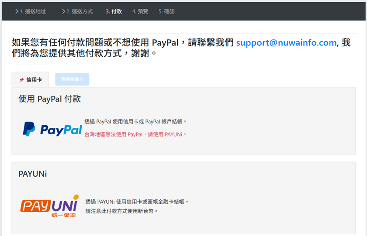Open step 5. 確認
Viewport: 367px width, 236px height.
[166, 11]
